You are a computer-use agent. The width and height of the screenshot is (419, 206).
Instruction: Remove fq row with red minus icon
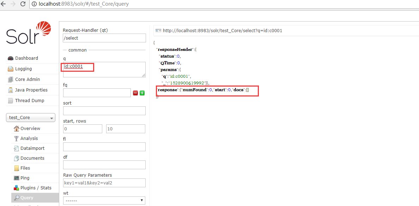pos(135,93)
